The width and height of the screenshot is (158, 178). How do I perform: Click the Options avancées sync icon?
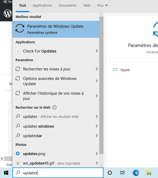18,78
